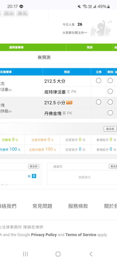Select 主推 radio for 212.5 大分
This screenshot has height=261, width=117.
99,81
